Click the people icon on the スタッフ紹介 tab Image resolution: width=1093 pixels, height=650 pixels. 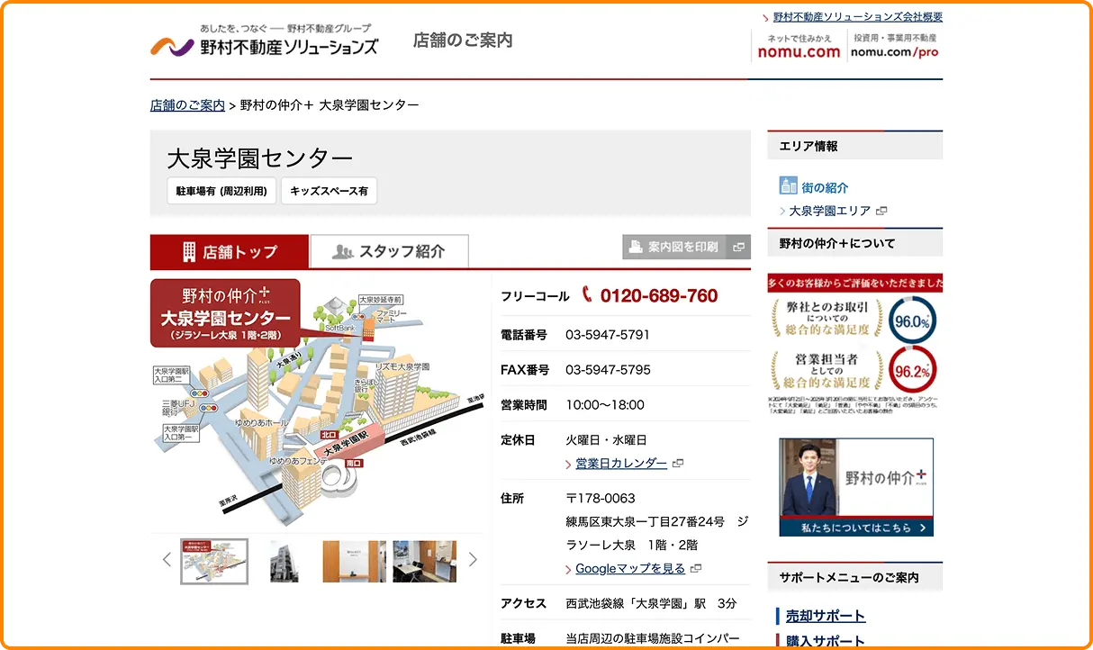(345, 251)
